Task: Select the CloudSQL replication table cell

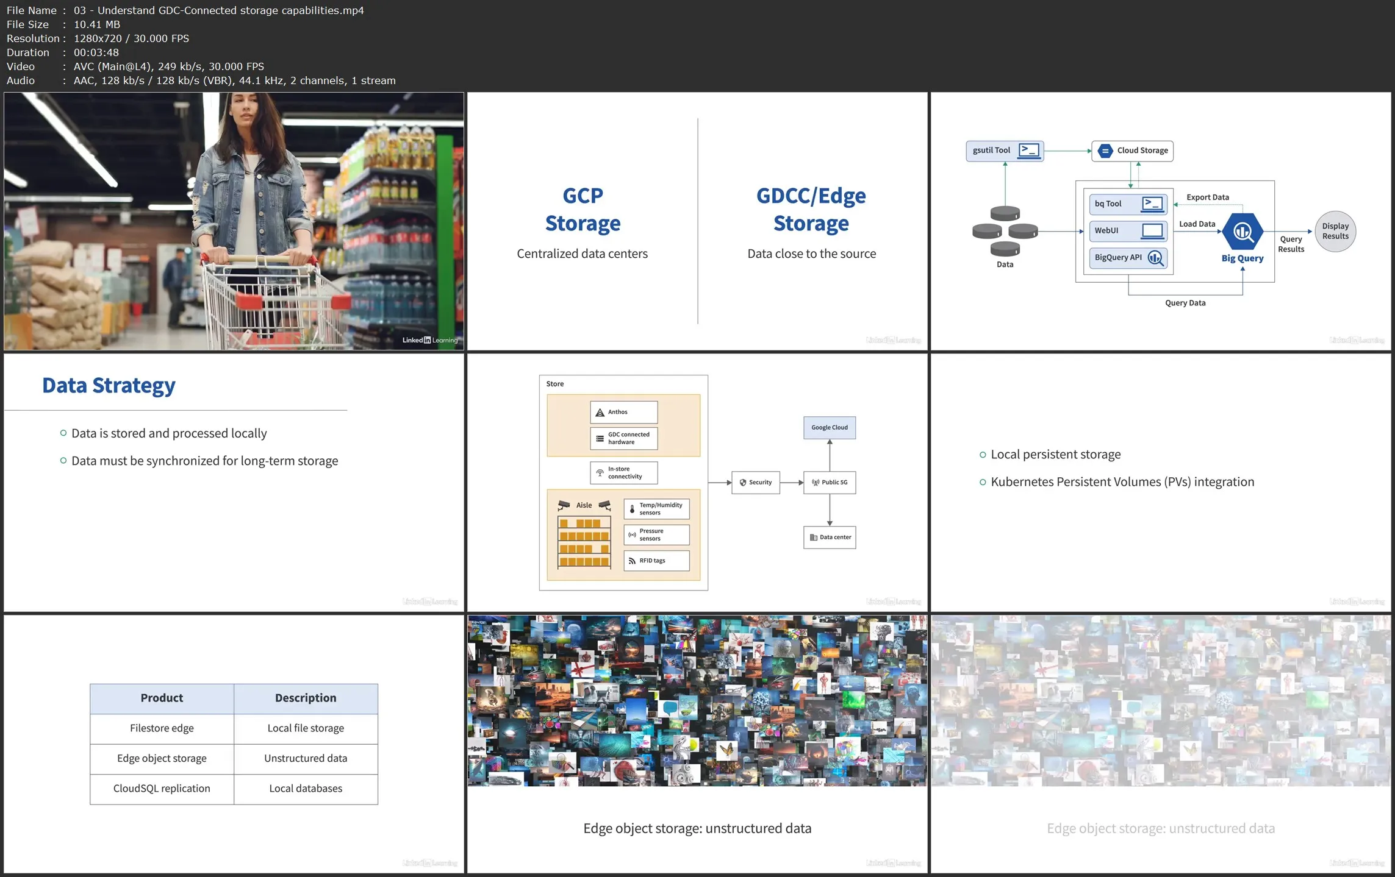Action: [162, 789]
